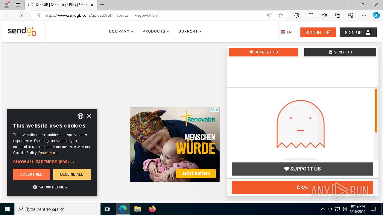Toggle the Split screen icon

point(311,15)
